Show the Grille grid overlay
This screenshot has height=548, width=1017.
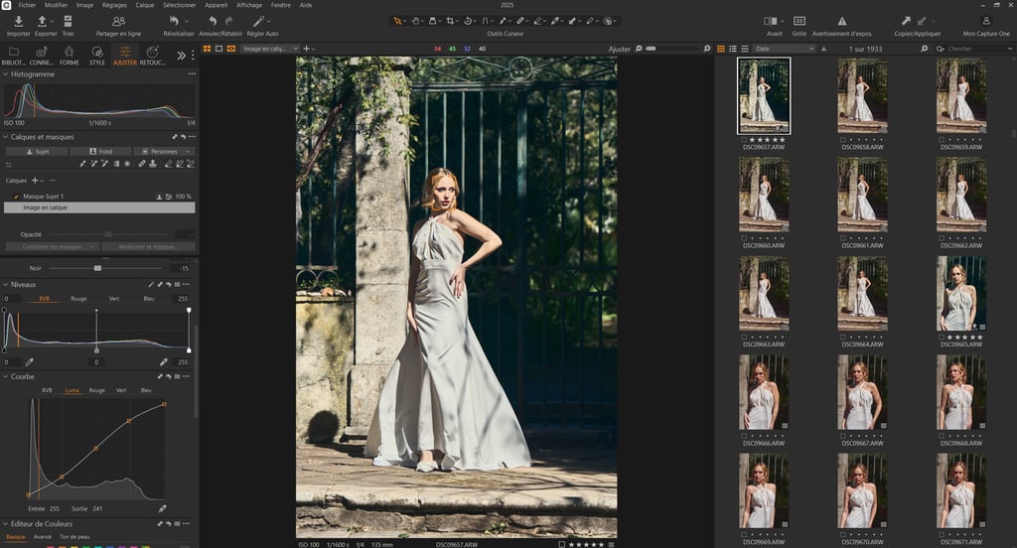point(799,21)
